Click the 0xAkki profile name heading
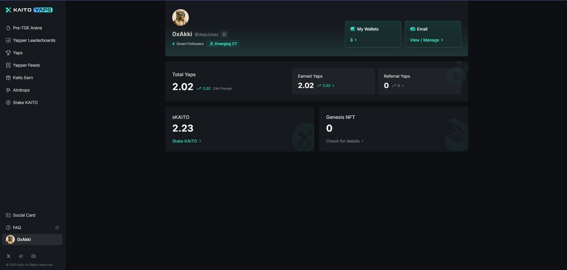This screenshot has height=270, width=567. pos(182,34)
